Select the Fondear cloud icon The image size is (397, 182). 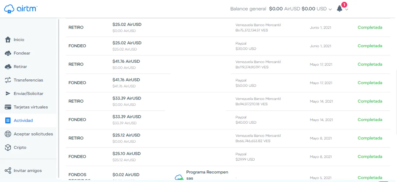click(8, 53)
